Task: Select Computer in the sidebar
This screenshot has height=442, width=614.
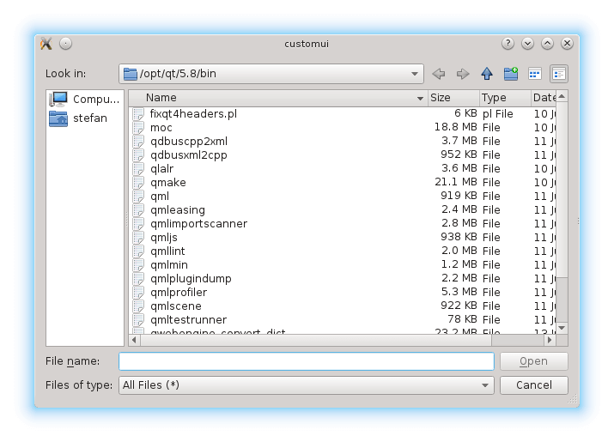Action: pos(84,100)
